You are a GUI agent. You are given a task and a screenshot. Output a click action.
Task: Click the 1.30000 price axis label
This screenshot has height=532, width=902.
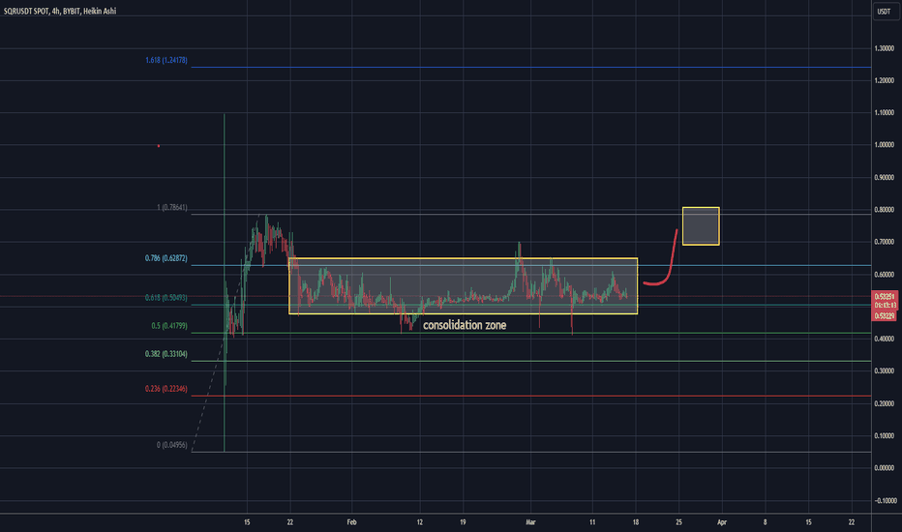point(885,48)
